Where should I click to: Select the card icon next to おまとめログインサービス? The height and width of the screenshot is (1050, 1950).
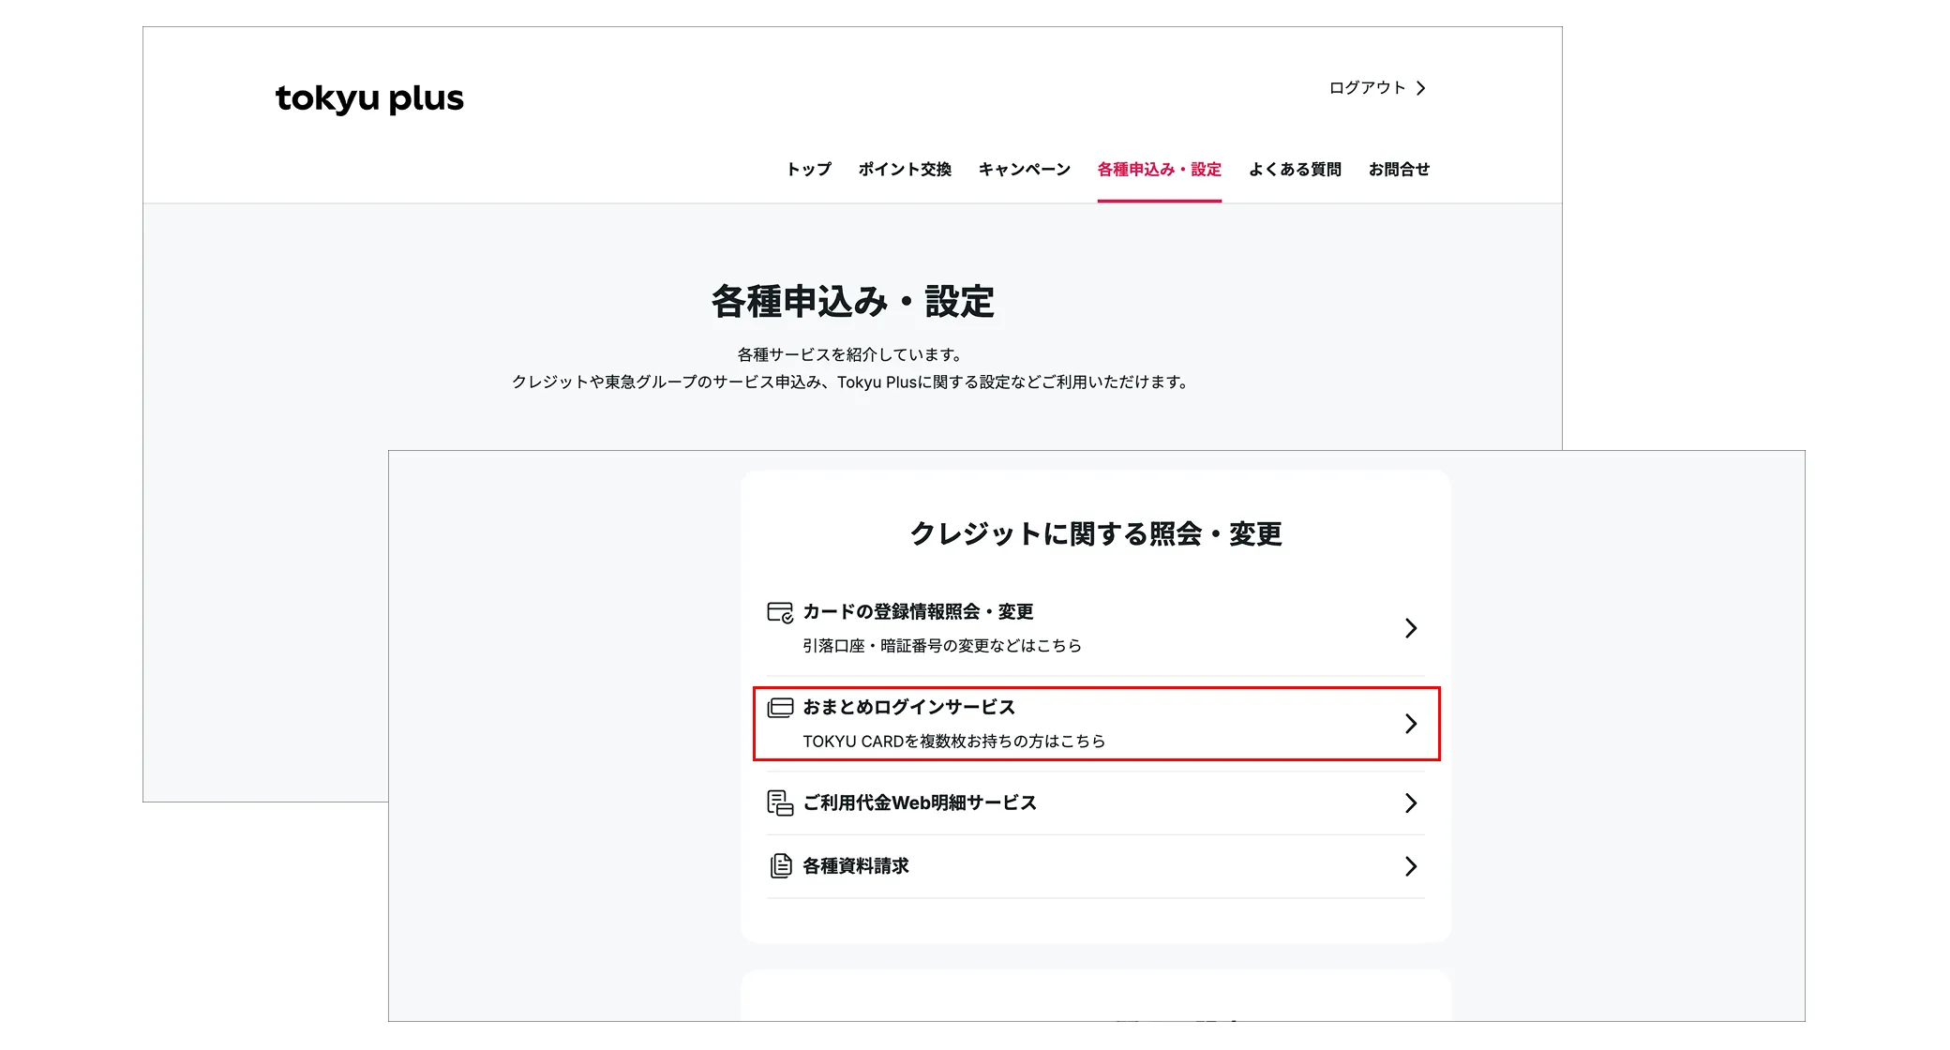coord(779,708)
